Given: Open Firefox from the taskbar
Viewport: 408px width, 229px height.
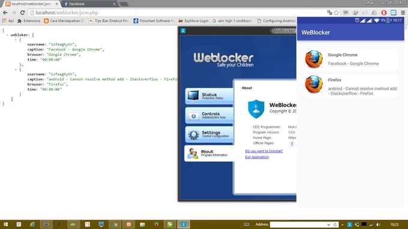Looking at the screenshot, I should click(156, 224).
